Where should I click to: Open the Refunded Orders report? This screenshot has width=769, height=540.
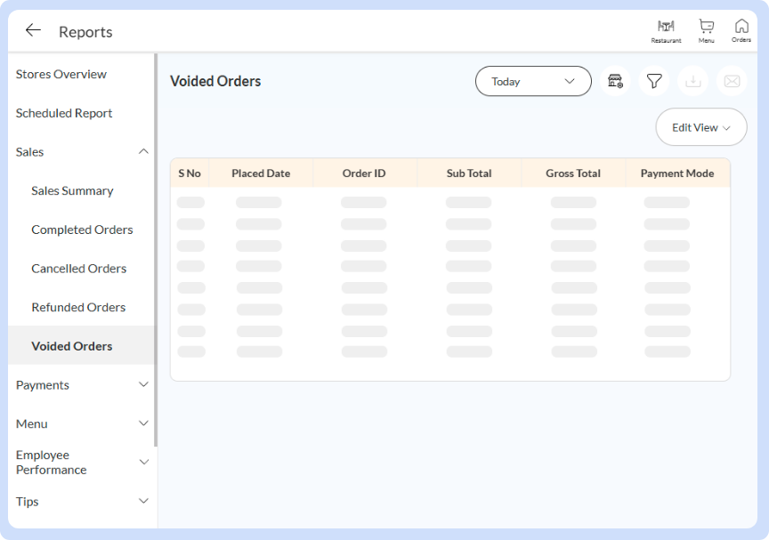point(78,307)
